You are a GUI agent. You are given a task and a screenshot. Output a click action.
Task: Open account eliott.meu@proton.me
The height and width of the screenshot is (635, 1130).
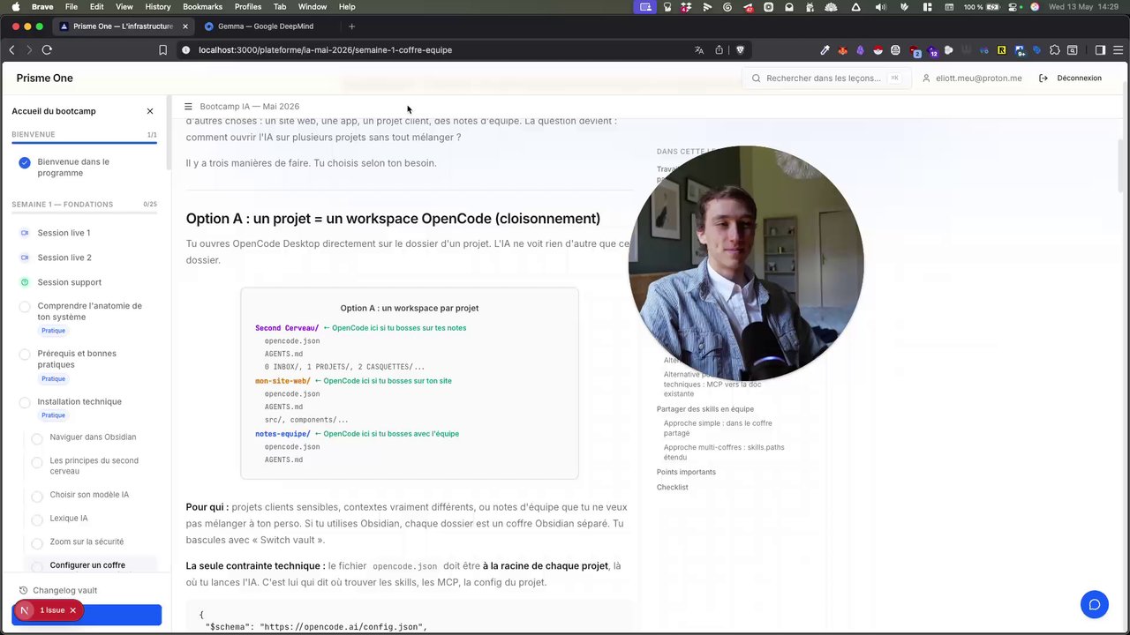pos(972,78)
